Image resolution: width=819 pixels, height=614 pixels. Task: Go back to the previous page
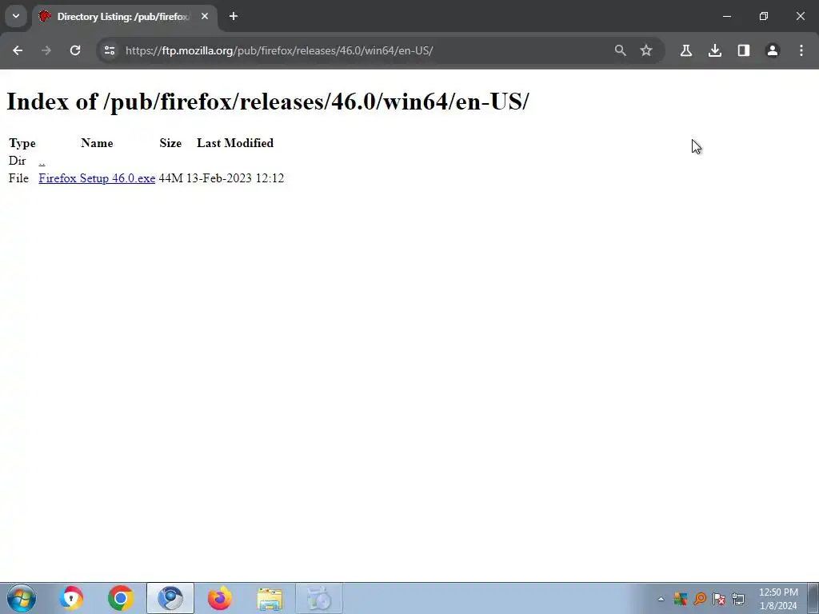pyautogui.click(x=18, y=50)
